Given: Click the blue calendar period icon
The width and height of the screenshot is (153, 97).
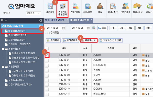Looking at the screenshot, I should [94, 28].
